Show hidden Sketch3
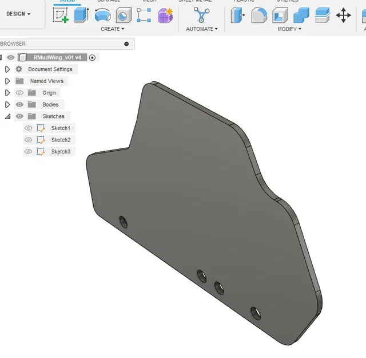Viewport: 366px width, 358px height. click(29, 152)
